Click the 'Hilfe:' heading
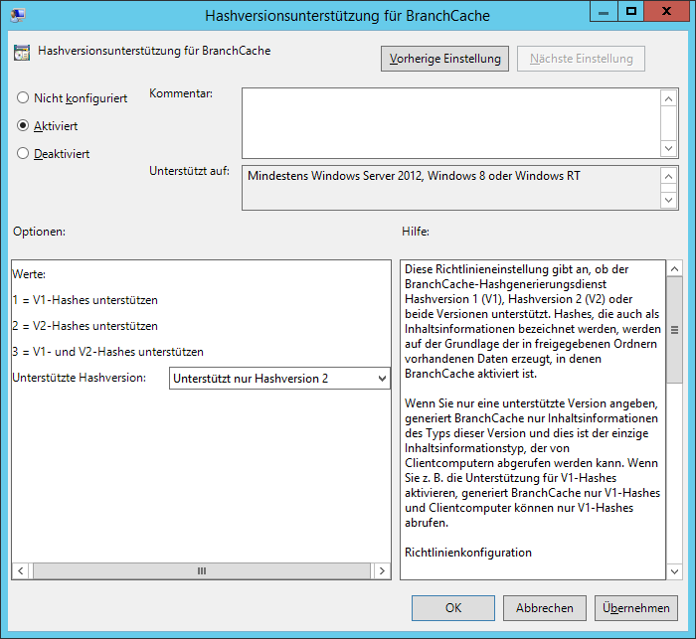This screenshot has width=696, height=639. tap(416, 232)
